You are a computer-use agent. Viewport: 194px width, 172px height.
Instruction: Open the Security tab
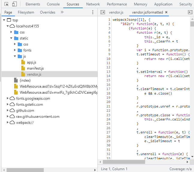[x=186, y=4]
